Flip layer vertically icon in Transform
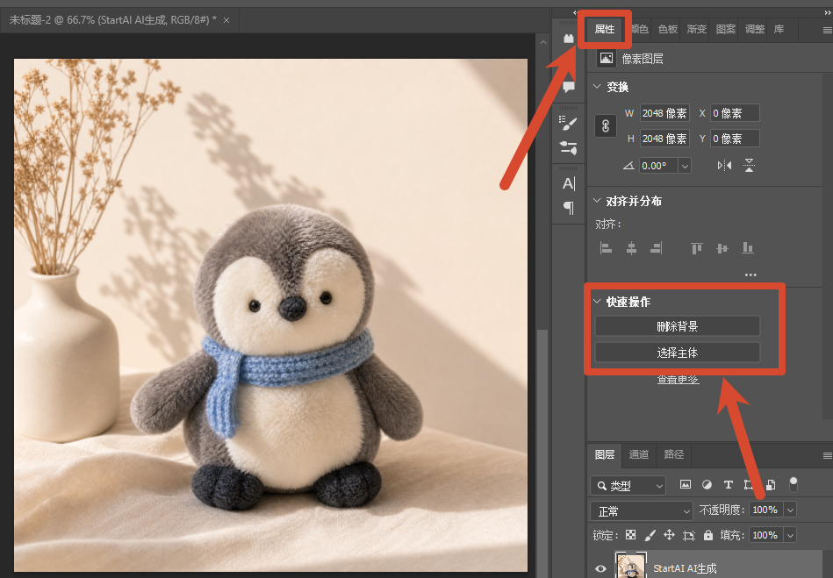The height and width of the screenshot is (578, 833). 749,166
